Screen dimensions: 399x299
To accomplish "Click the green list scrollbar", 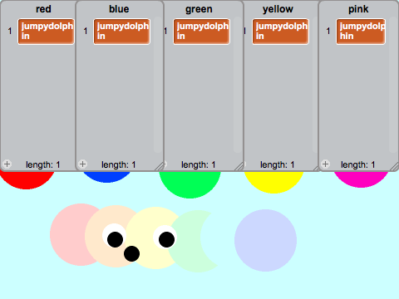I will click(238, 85).
